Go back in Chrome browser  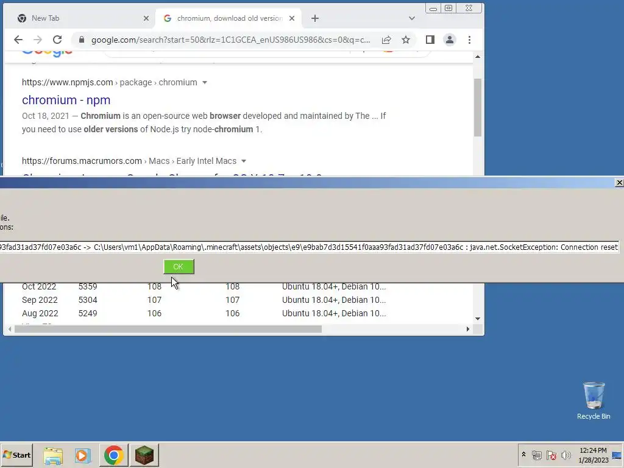(x=18, y=40)
